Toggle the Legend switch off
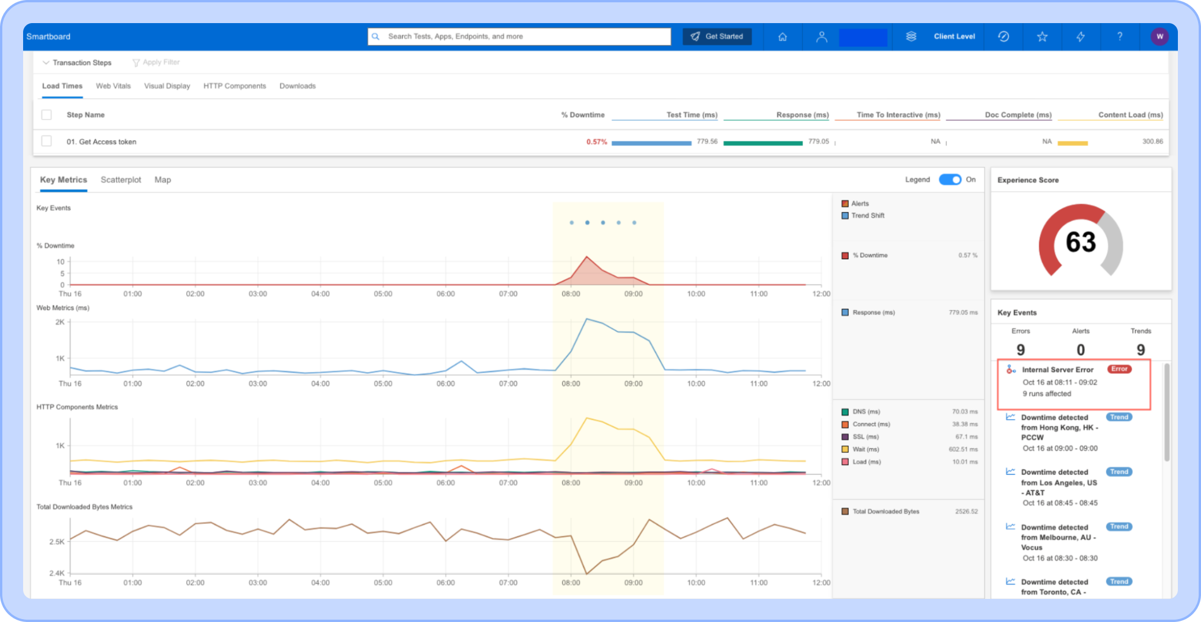 [950, 180]
